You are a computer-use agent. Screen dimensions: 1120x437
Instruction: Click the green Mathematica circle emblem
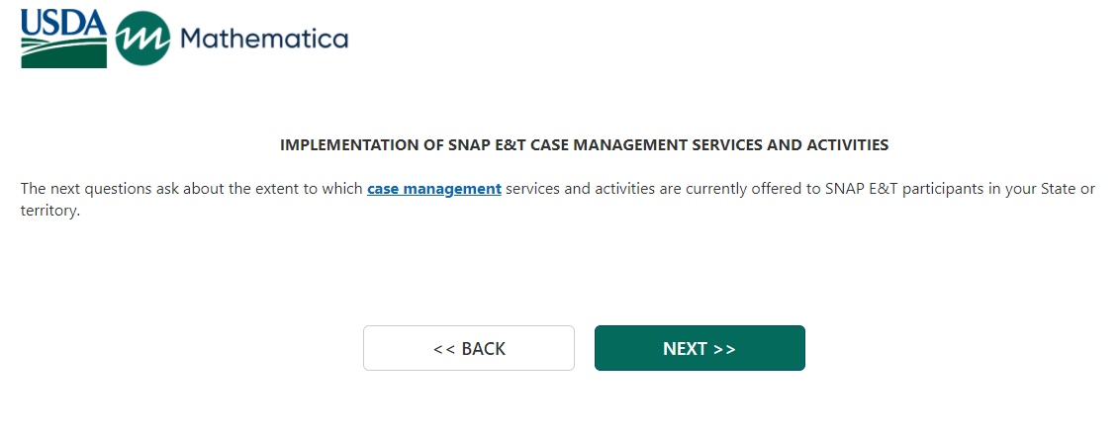pos(142,40)
